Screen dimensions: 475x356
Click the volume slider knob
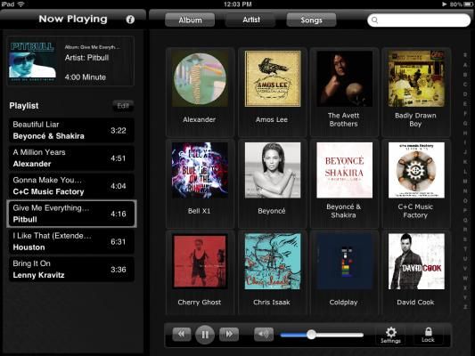tap(311, 335)
